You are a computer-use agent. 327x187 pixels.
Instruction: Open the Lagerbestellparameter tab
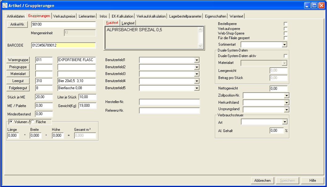coord(185,16)
